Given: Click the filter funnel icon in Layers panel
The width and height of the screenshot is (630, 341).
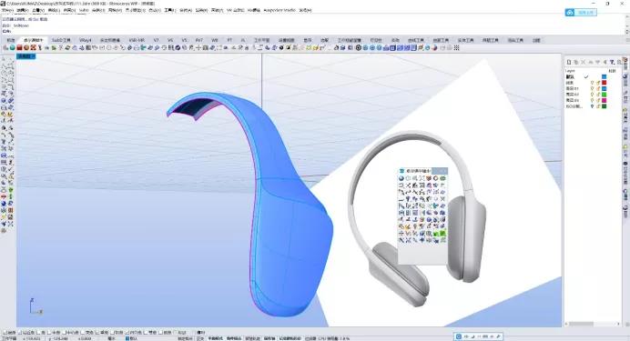Looking at the screenshot, I should [x=612, y=62].
